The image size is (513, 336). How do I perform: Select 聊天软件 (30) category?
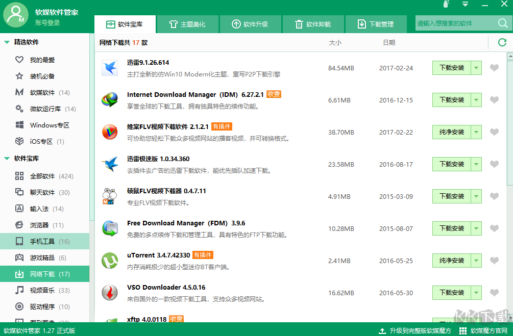(x=44, y=193)
